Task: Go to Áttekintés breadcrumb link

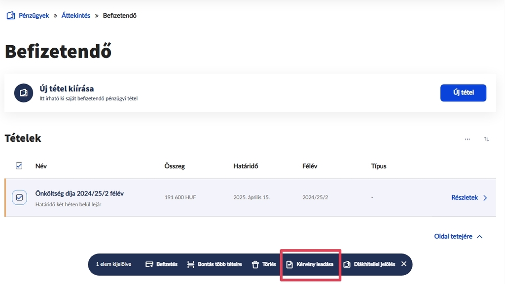Action: 76,16
